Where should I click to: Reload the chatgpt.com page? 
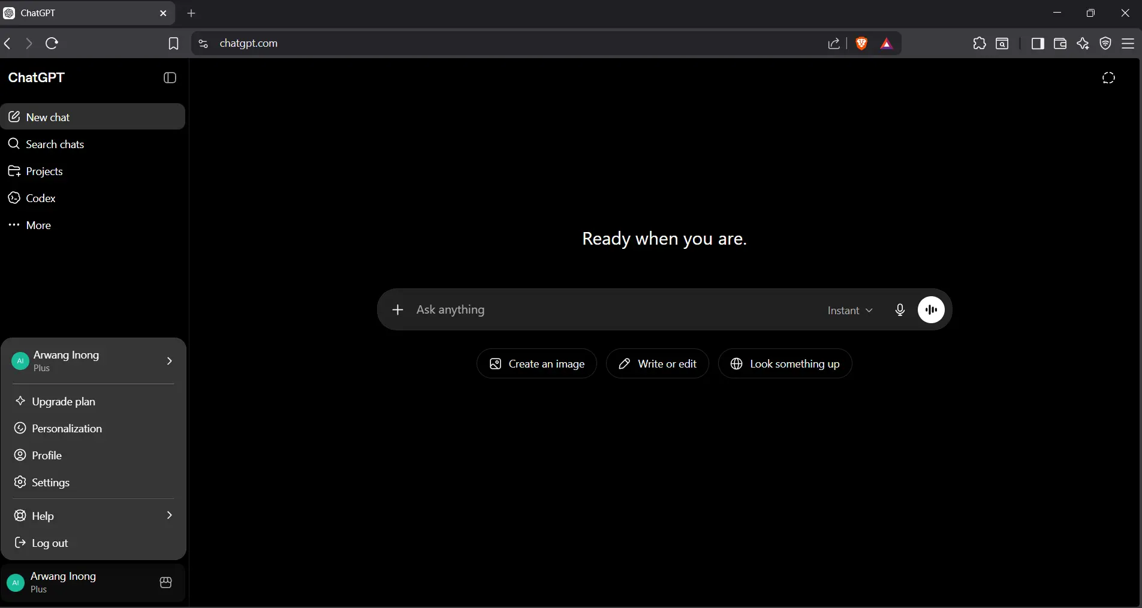tap(52, 43)
